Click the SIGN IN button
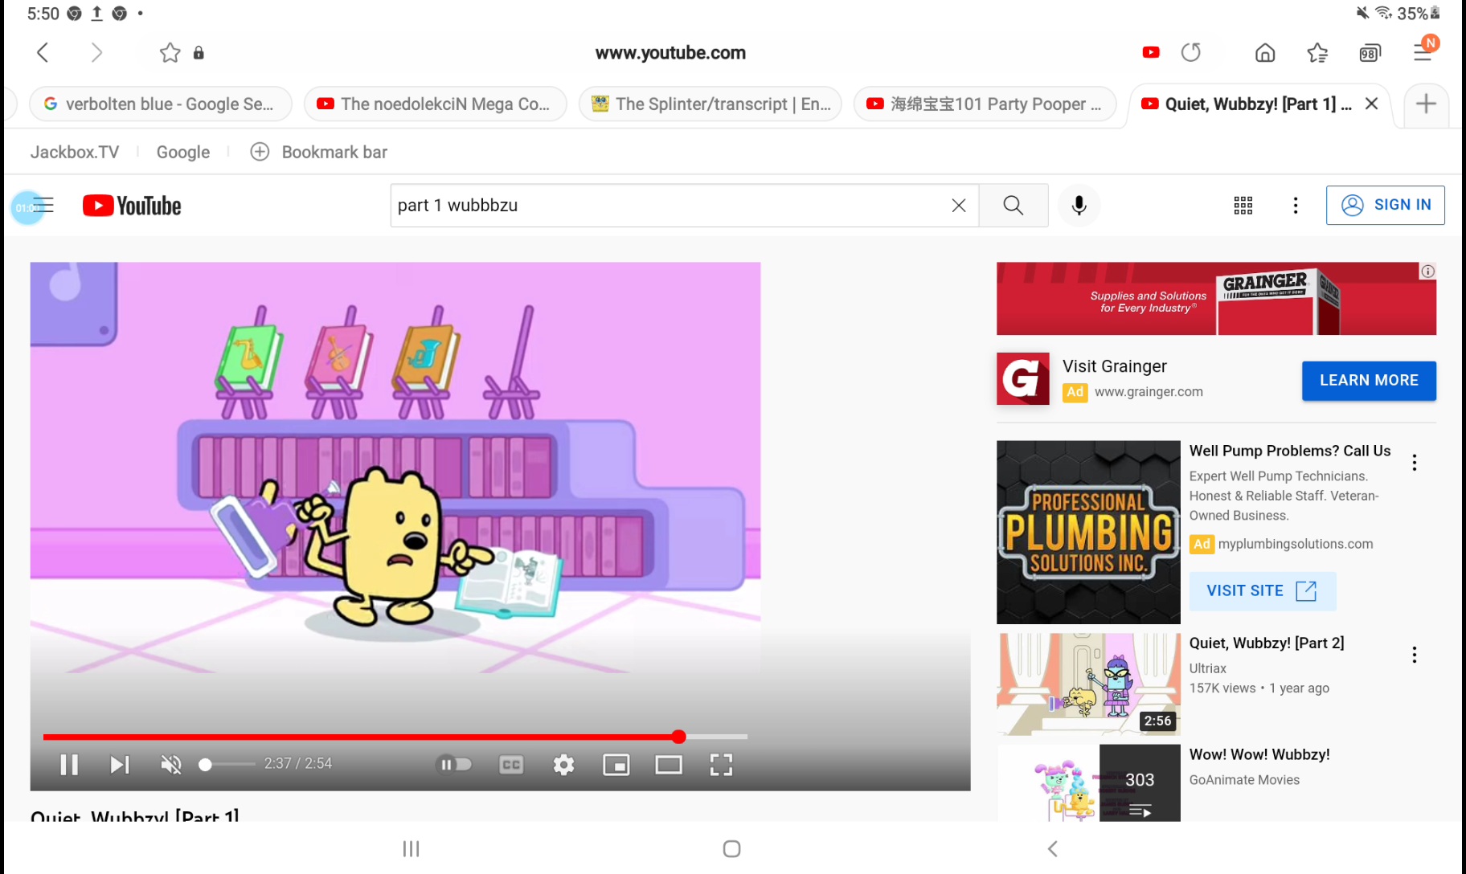 point(1386,205)
